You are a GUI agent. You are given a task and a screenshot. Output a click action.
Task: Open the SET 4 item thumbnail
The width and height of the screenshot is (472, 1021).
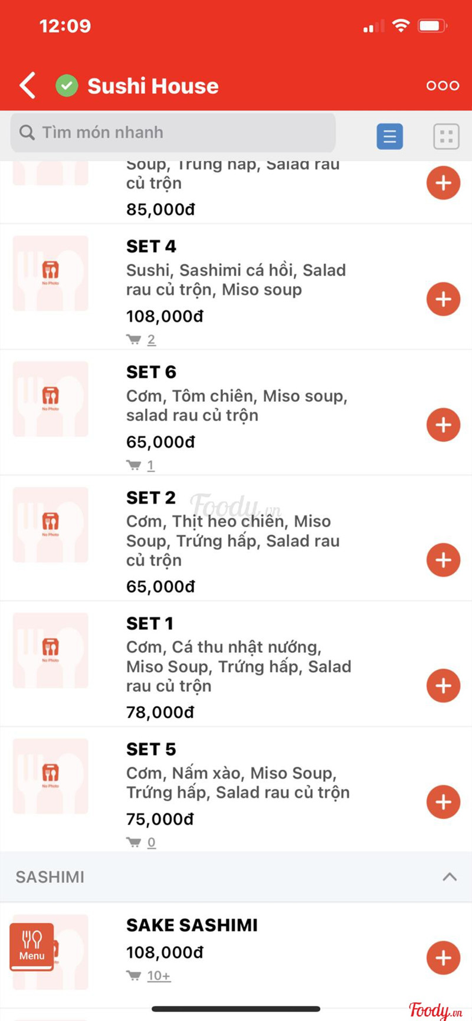[x=51, y=273]
